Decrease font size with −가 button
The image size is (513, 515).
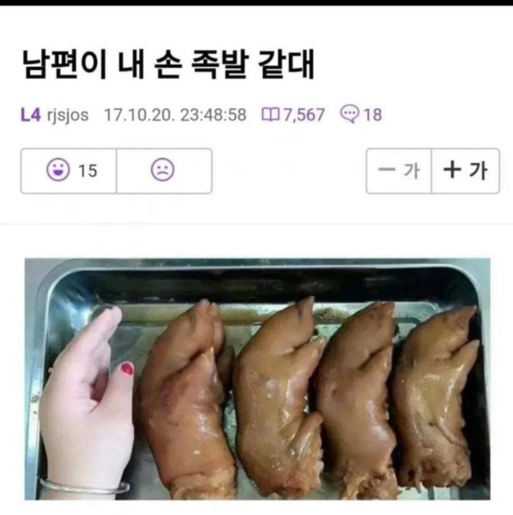click(399, 171)
